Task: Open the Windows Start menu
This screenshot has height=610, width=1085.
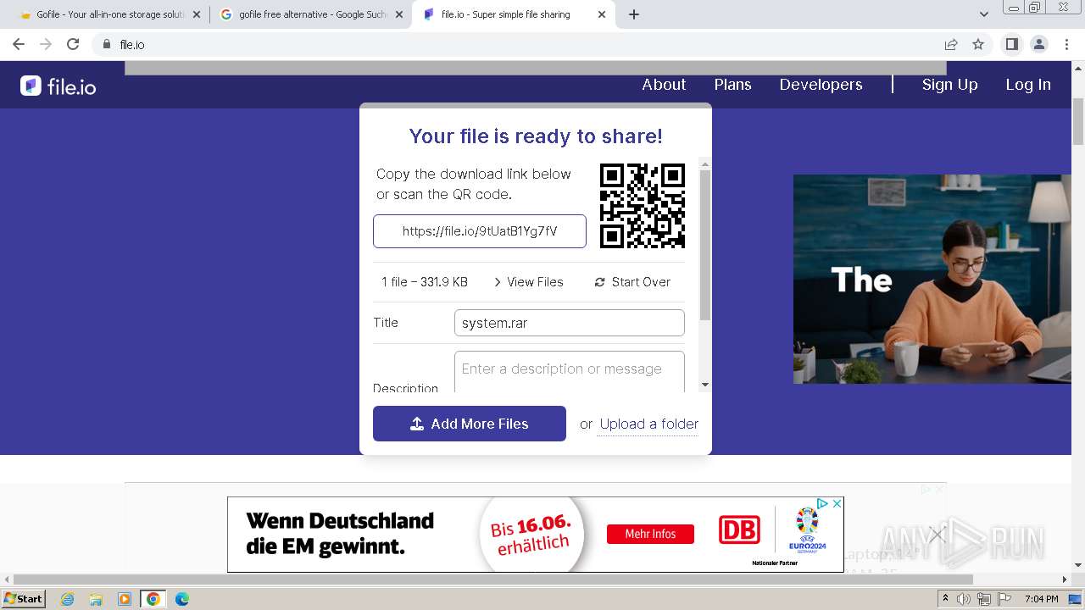Action: 23,599
